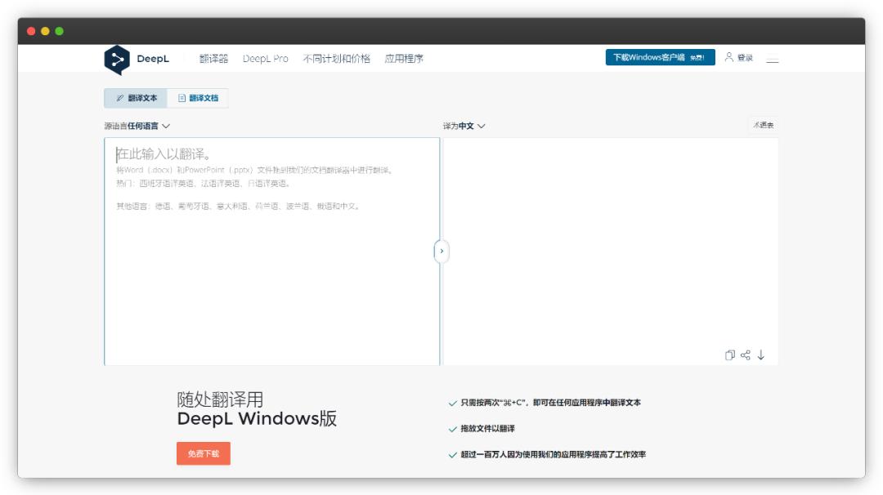The width and height of the screenshot is (883, 495).
Task: Open the hamburger menu at top right
Action: coord(772,60)
